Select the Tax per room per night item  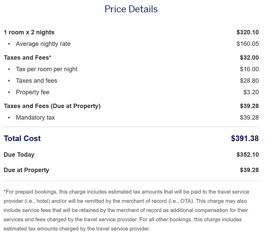point(47,69)
